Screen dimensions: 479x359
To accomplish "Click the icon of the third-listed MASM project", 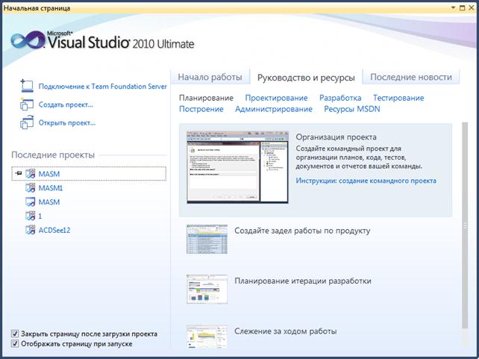I will [x=30, y=202].
